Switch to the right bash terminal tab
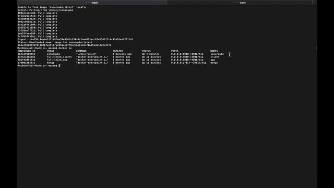 coord(240,3)
